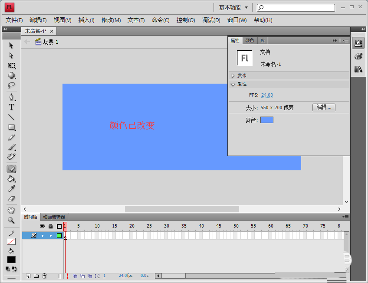Toggle onion skin outlines
368x283 pixels.
82,276
